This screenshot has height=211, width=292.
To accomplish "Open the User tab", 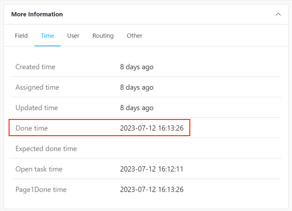I will coord(73,36).
